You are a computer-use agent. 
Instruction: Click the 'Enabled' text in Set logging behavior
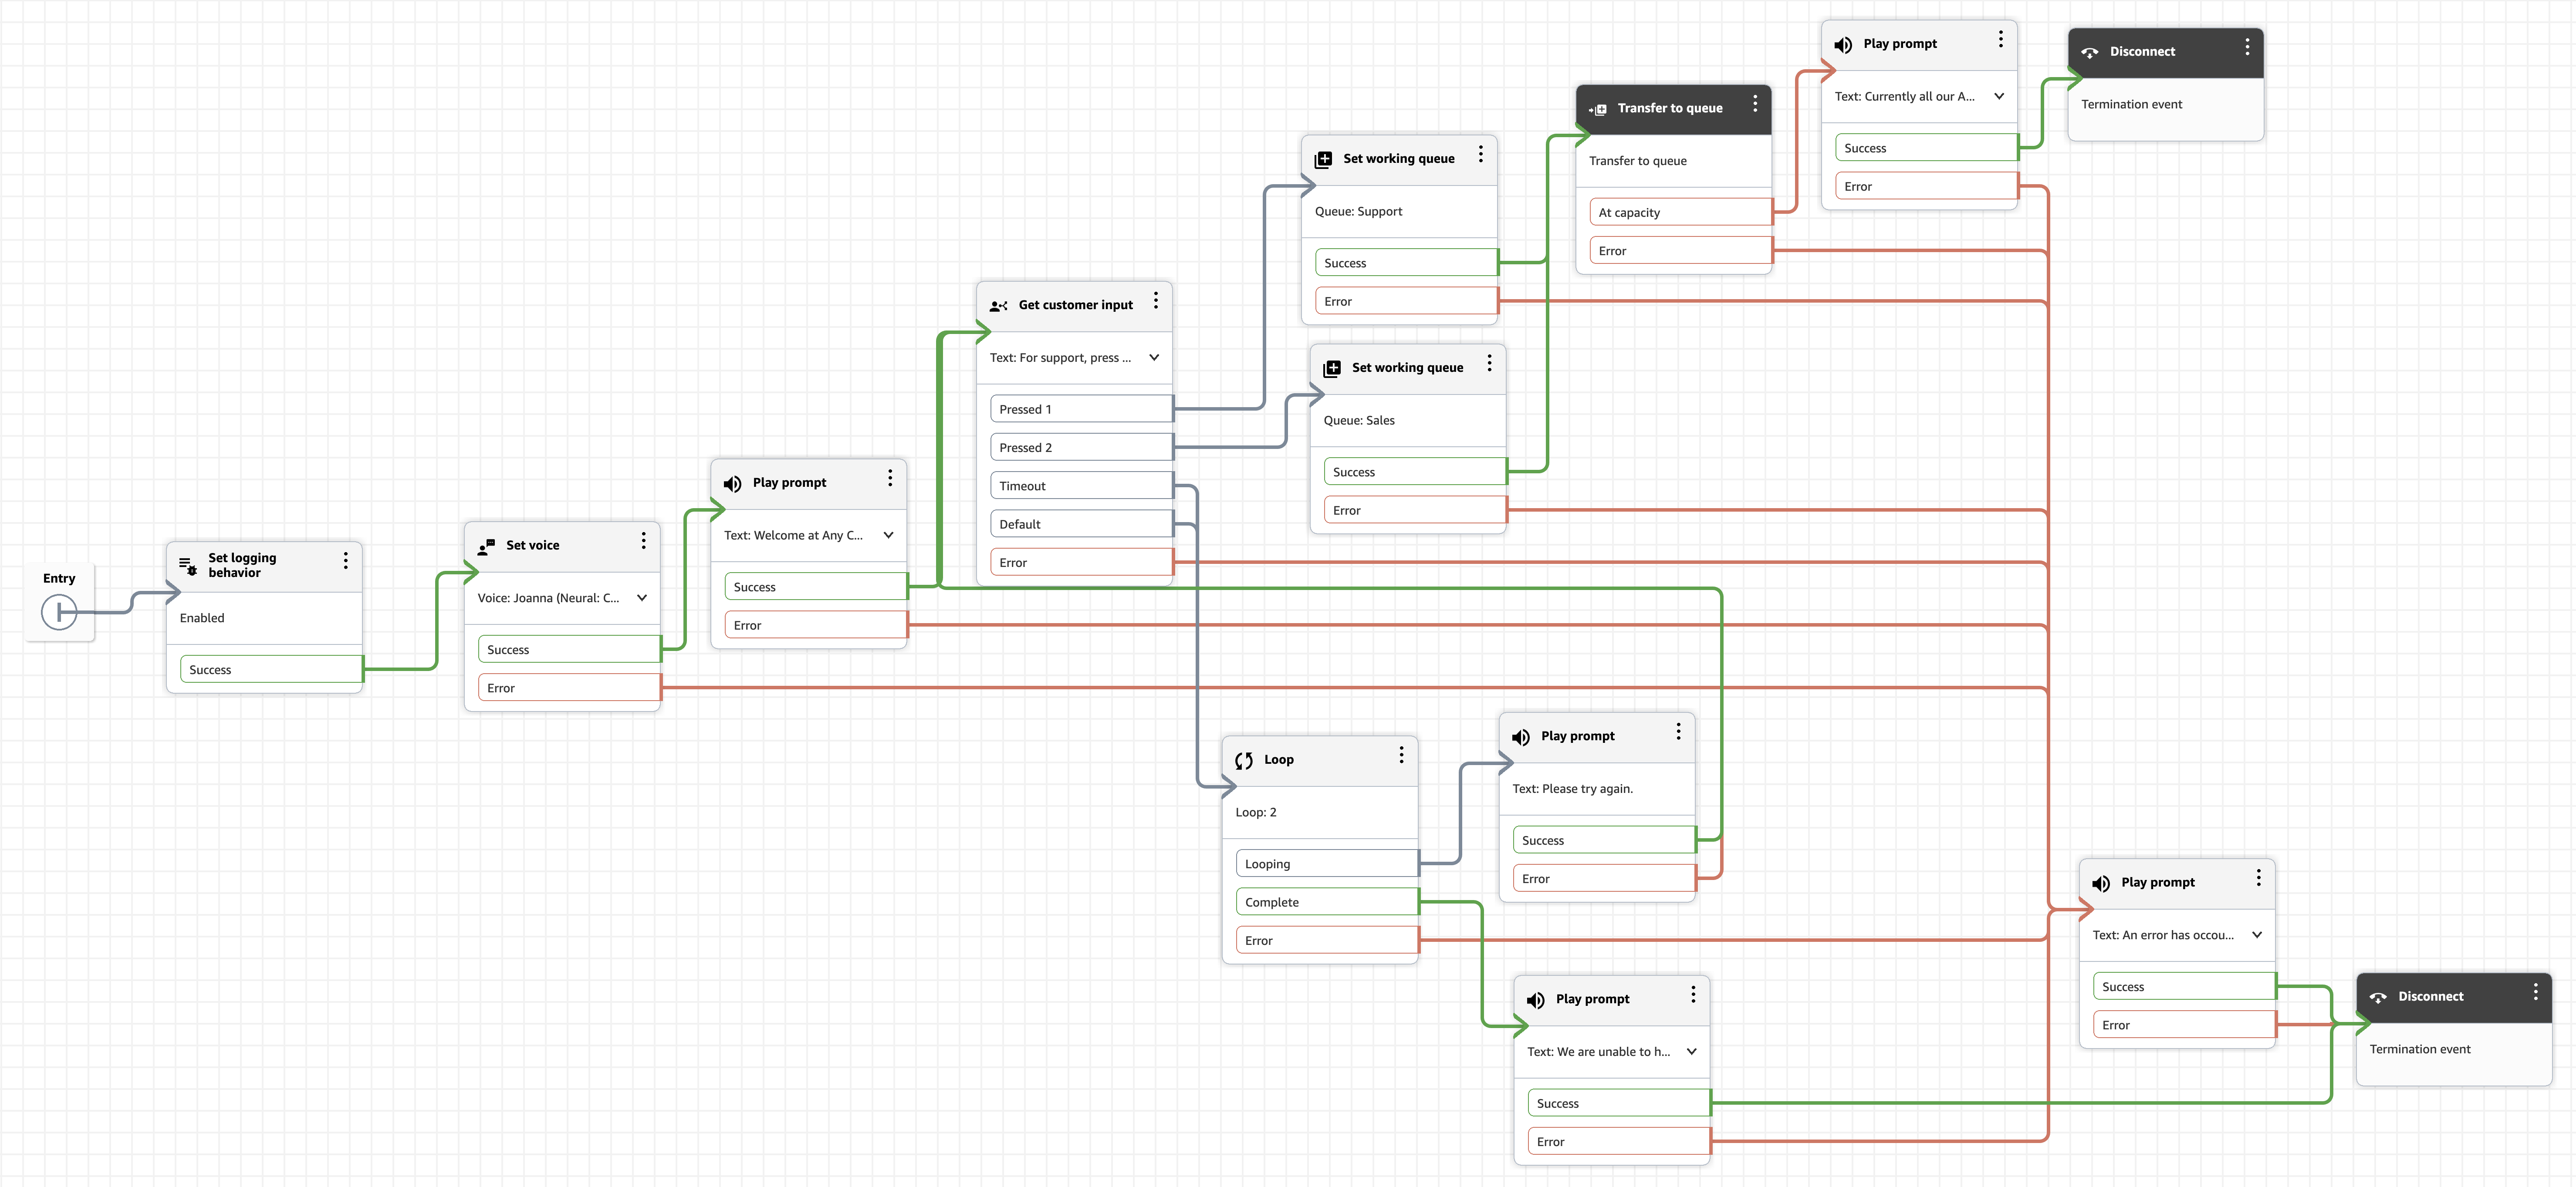202,618
